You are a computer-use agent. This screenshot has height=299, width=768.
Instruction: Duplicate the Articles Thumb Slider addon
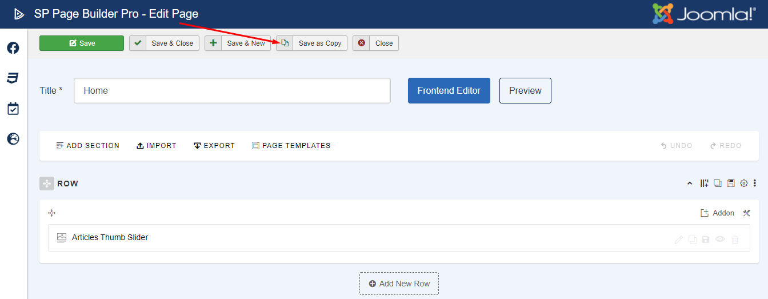(x=692, y=240)
